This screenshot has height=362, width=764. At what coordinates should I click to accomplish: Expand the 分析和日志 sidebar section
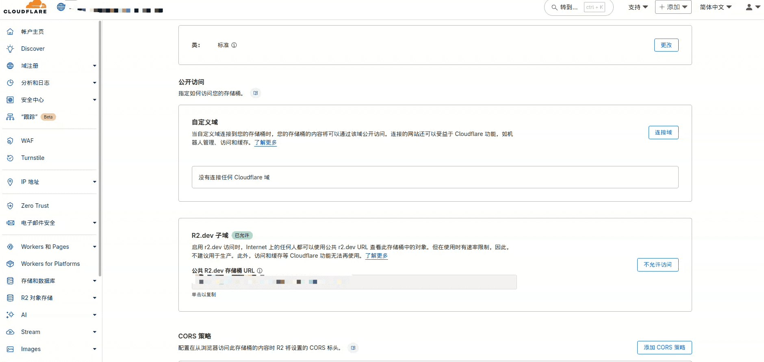95,83
